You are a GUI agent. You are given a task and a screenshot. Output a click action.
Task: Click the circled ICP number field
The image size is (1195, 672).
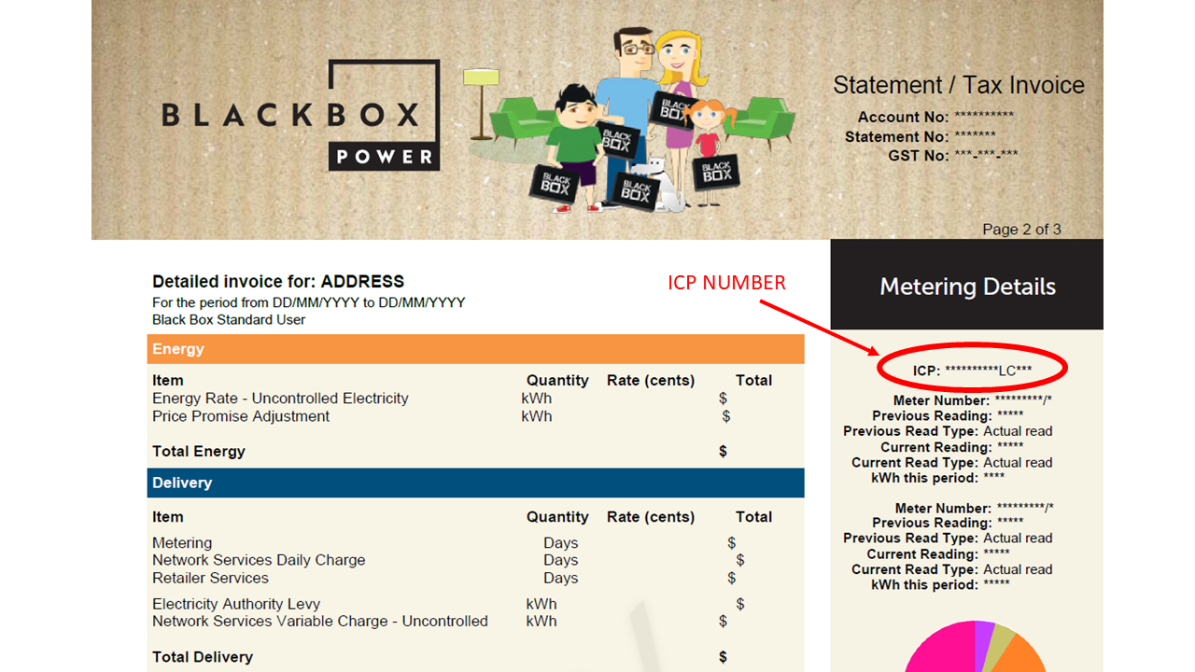point(972,370)
